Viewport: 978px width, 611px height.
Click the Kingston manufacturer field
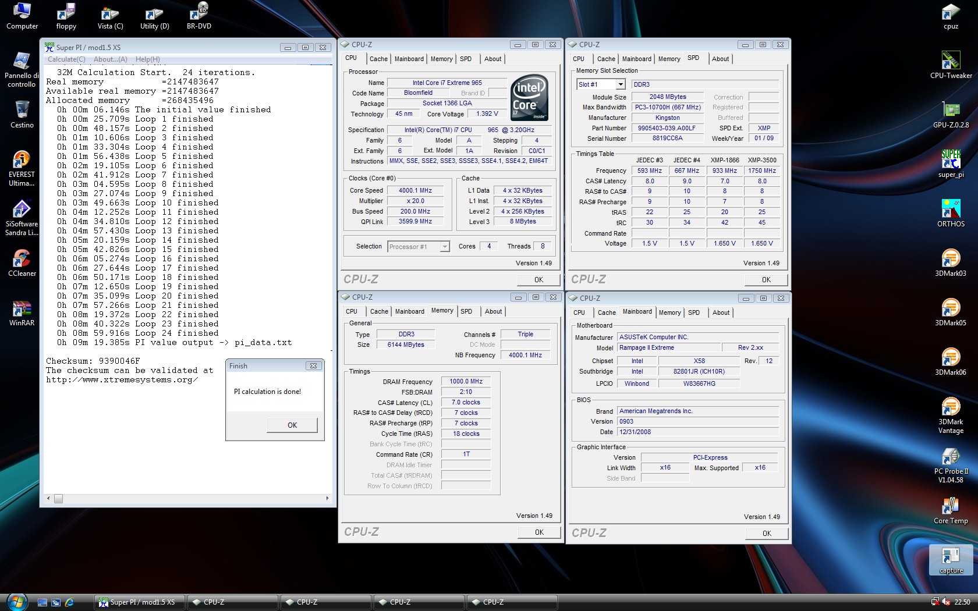click(667, 118)
